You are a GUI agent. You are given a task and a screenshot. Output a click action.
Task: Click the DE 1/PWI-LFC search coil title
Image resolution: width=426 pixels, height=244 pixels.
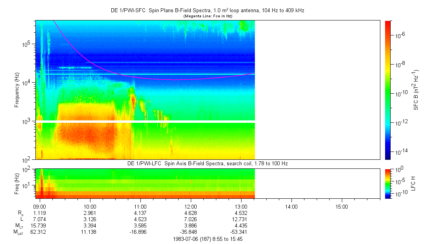[x=207, y=163]
